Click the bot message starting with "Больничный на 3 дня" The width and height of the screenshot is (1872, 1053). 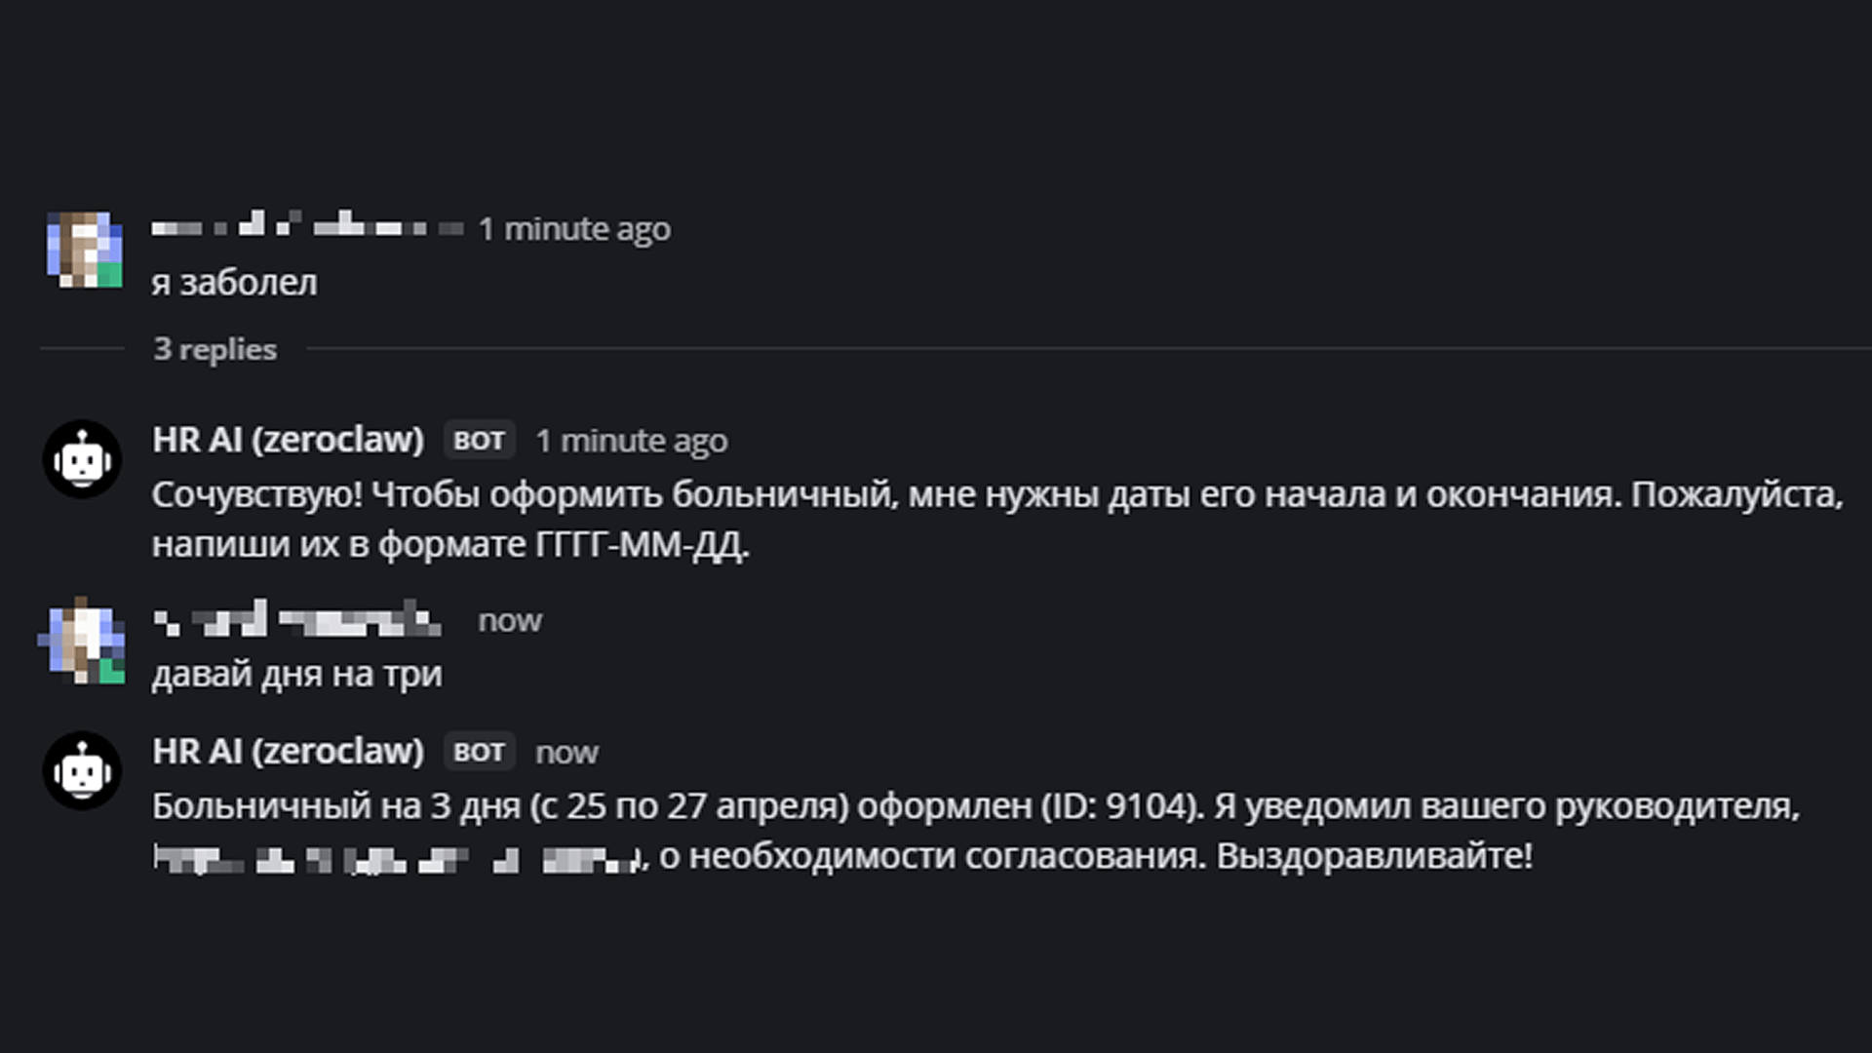[975, 806]
